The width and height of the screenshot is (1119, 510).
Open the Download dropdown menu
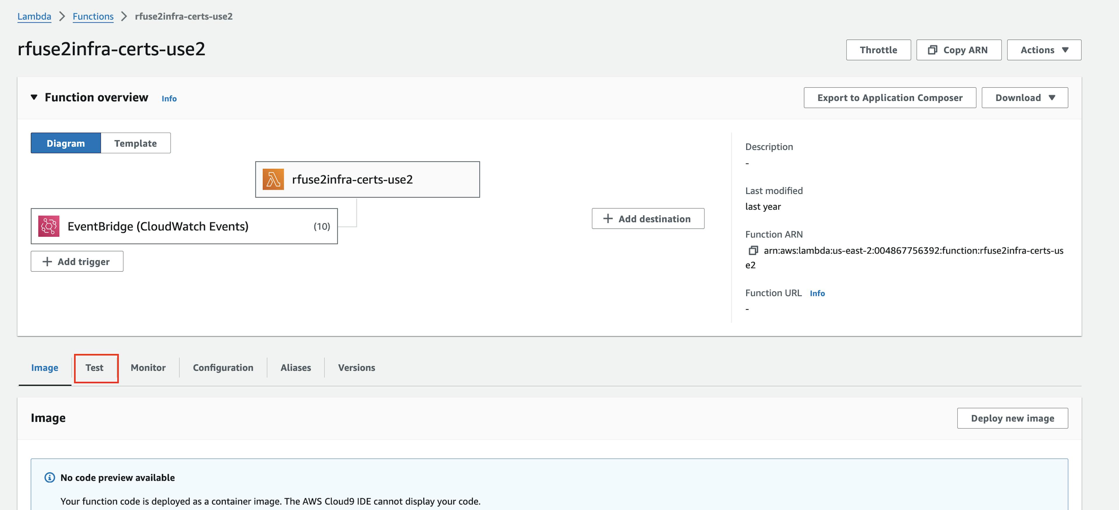pos(1024,98)
